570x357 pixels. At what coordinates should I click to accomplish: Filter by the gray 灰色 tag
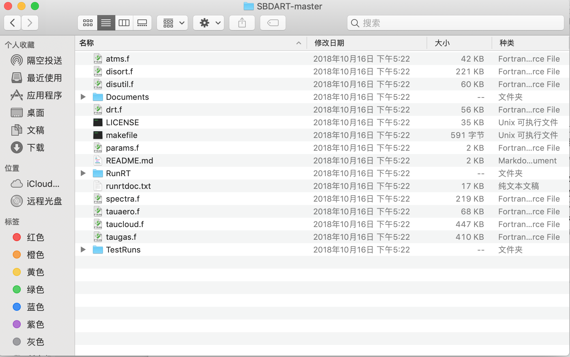tap(28, 342)
